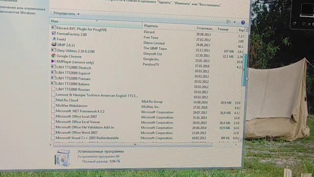Click the Microsoft .NET Framework 4.5.2 icon
The image size is (314, 177).
coord(53,110)
